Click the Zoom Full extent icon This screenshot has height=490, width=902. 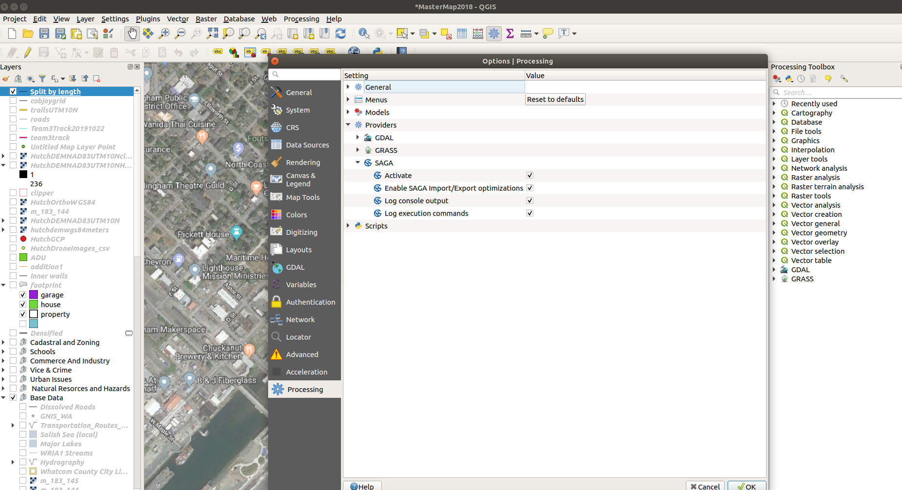pyautogui.click(x=212, y=33)
